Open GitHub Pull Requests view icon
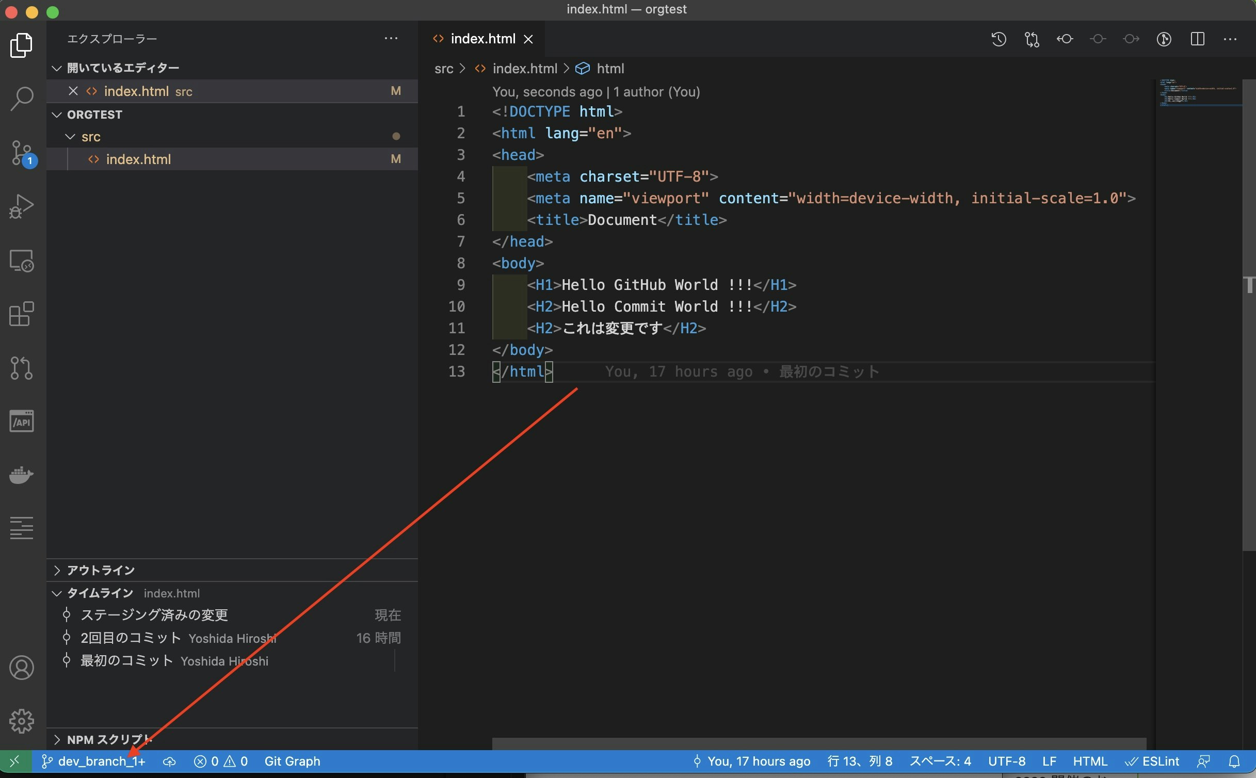Screen dimensions: 1256x778 (x=22, y=368)
